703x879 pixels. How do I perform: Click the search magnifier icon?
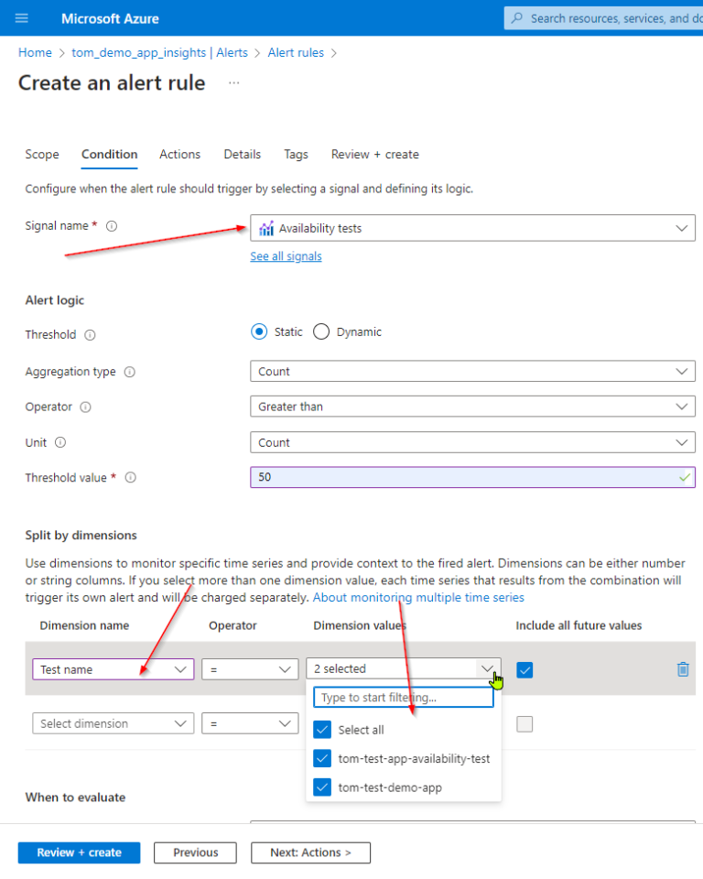coord(517,18)
